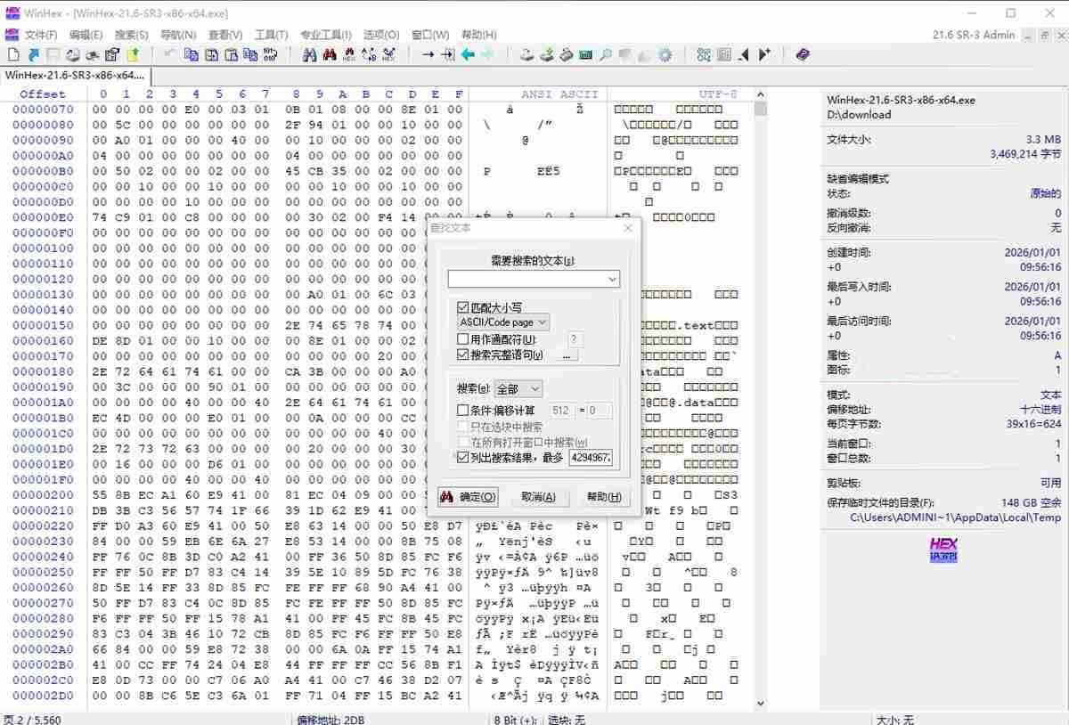Click the UTF-8 column header
The height and width of the screenshot is (725, 1069).
point(718,94)
